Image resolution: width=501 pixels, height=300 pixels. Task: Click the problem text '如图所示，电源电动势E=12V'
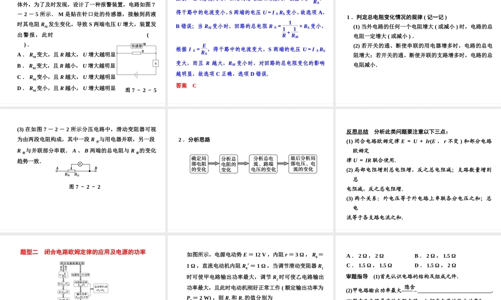click(x=256, y=276)
